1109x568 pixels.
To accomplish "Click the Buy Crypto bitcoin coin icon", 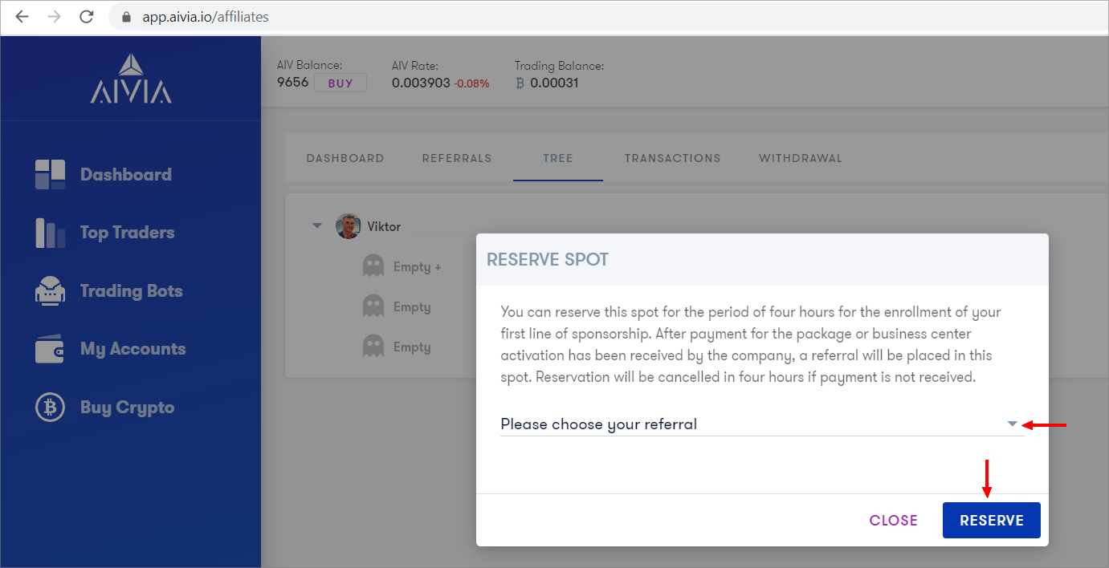I will point(51,408).
